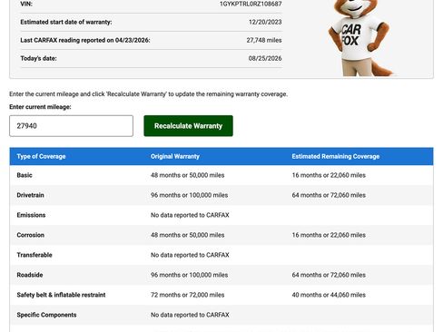Image resolution: width=443 pixels, height=332 pixels.
Task: Click the Recalculate Warranty button
Action: click(x=188, y=126)
